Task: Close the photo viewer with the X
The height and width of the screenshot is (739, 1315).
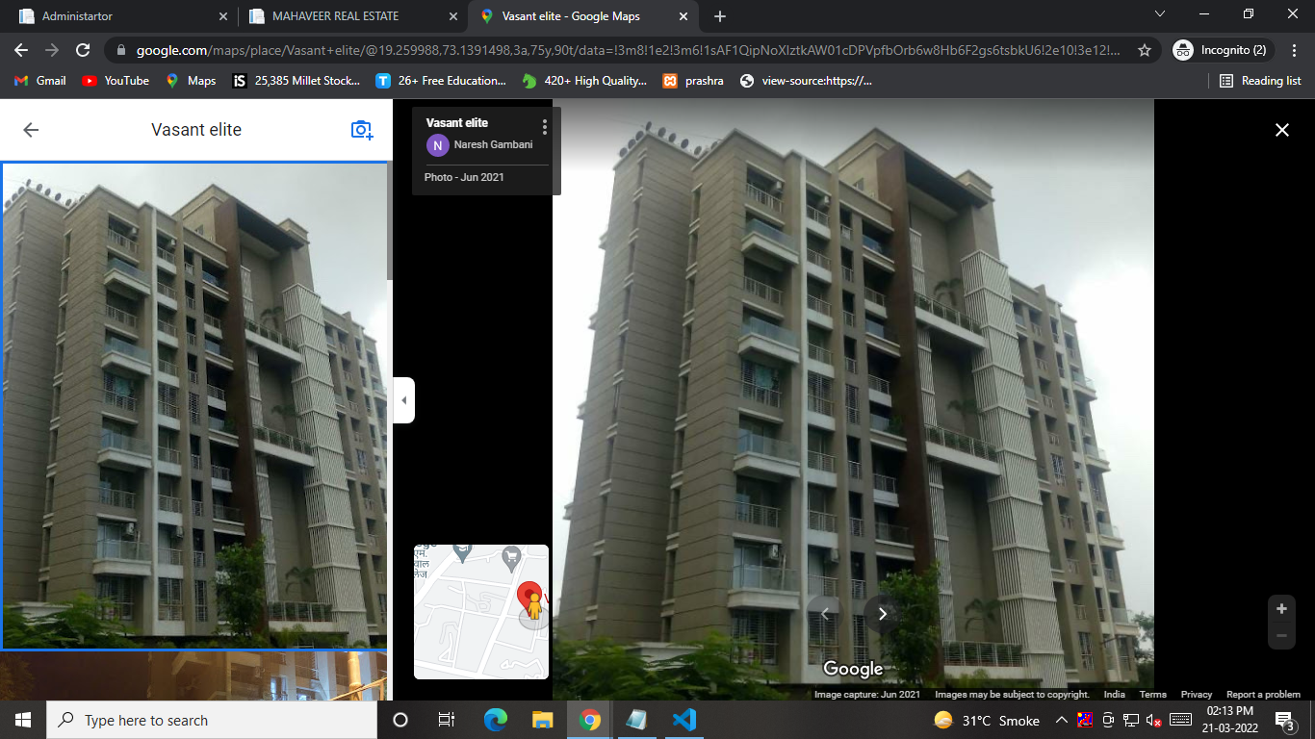Action: click(x=1281, y=130)
